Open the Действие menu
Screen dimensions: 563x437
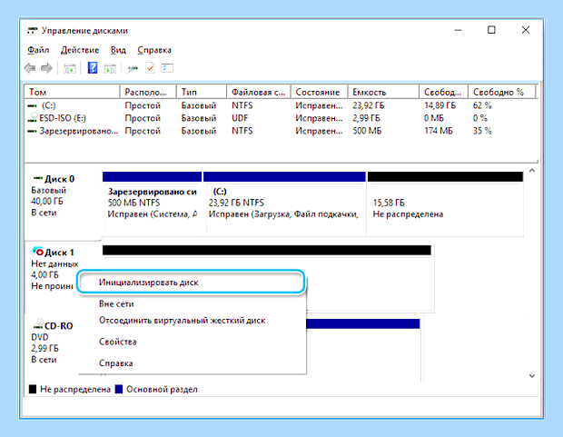(80, 50)
